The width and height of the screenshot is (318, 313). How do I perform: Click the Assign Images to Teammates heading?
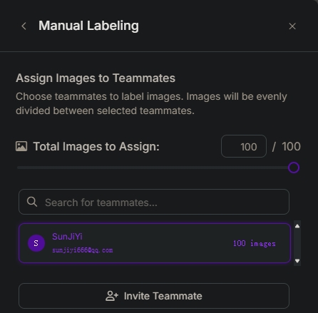click(96, 78)
